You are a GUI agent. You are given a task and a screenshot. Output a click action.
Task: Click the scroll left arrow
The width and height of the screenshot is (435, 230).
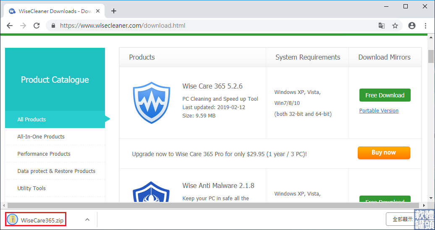click(3, 205)
